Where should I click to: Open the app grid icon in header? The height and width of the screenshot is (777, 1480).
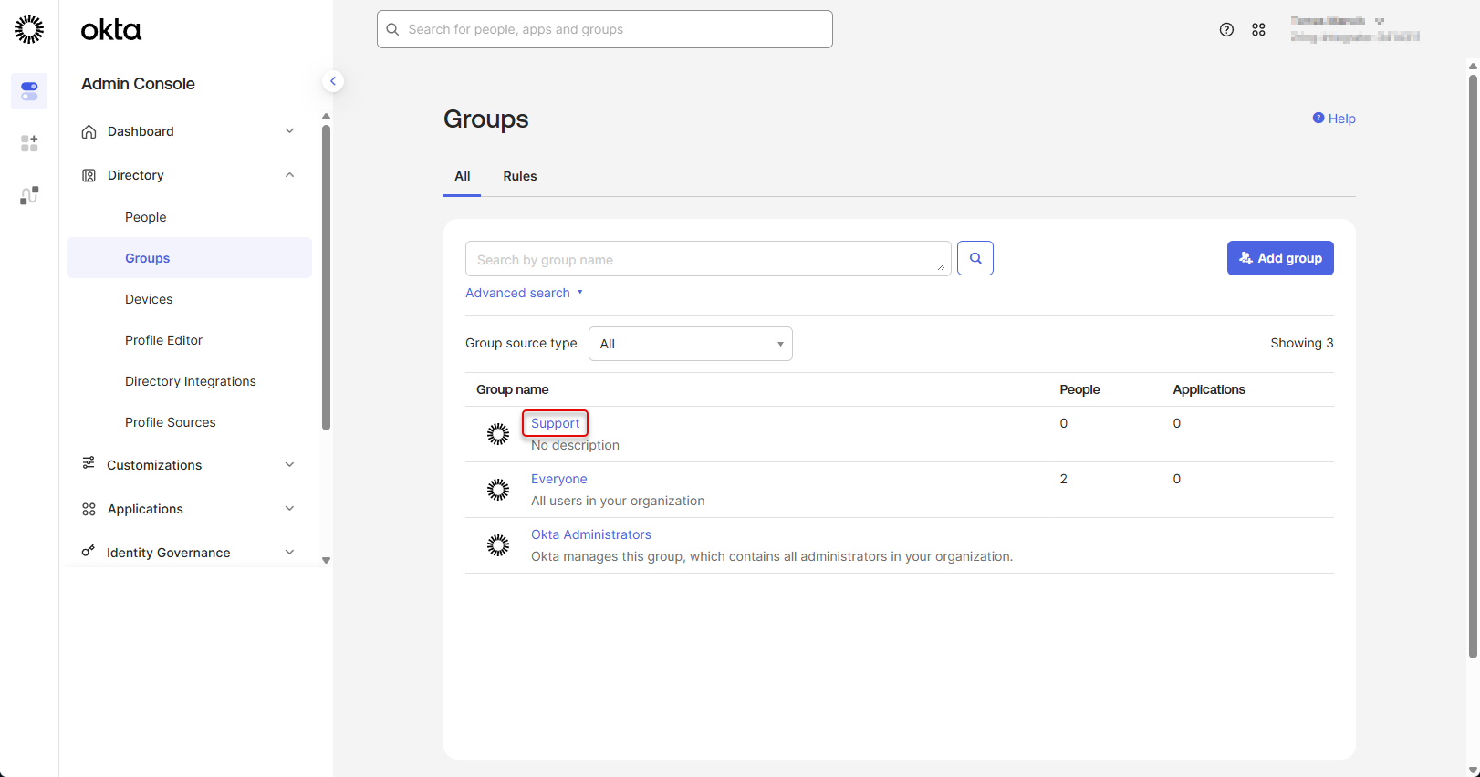(1258, 30)
